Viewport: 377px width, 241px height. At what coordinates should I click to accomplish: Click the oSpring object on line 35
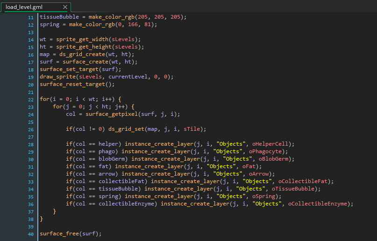(263, 196)
